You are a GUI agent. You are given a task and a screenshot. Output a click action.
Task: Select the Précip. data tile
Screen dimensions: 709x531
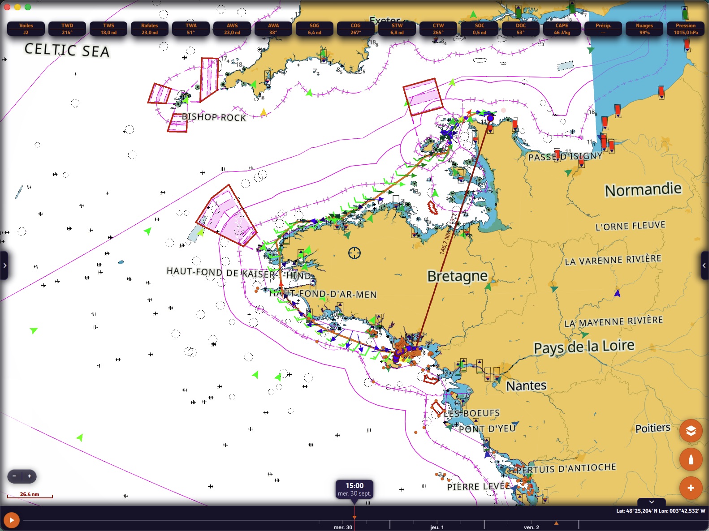coord(603,29)
